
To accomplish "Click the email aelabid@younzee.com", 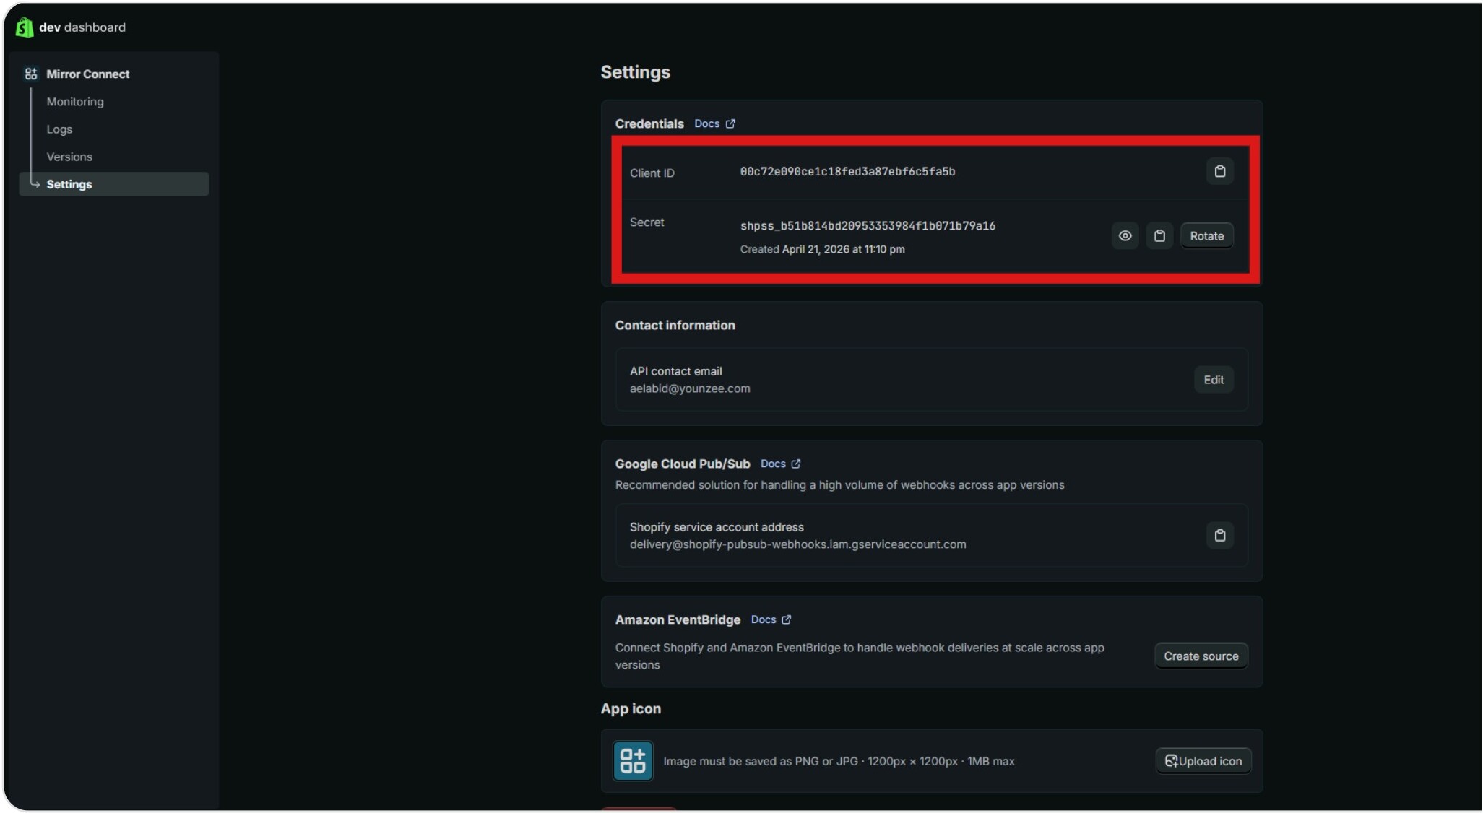I will click(690, 388).
